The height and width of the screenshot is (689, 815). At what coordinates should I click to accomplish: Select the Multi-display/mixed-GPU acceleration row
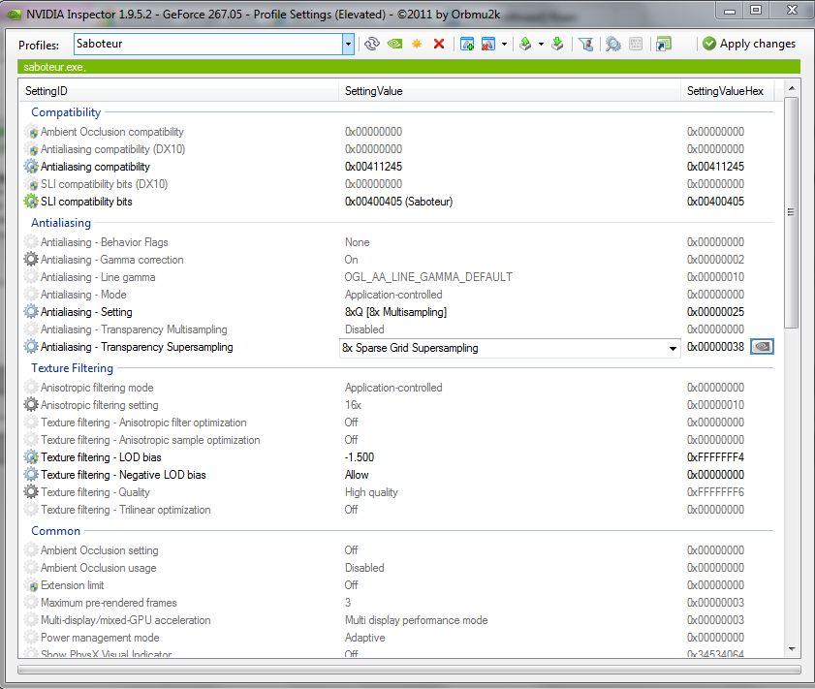[397, 620]
